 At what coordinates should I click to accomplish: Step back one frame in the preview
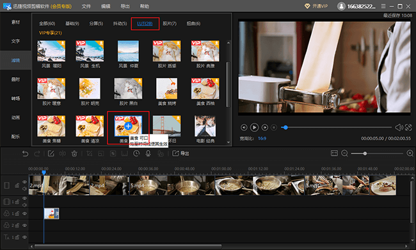[x=244, y=128]
